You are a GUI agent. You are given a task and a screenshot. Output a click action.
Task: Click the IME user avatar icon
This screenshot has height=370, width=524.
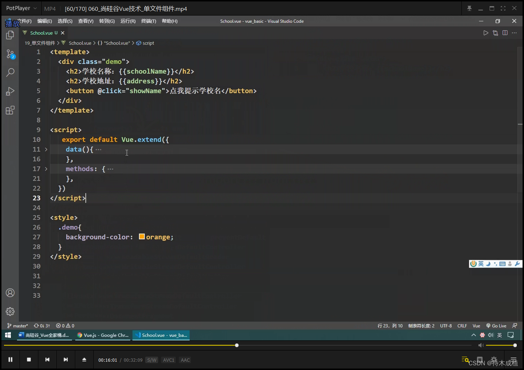click(510, 264)
